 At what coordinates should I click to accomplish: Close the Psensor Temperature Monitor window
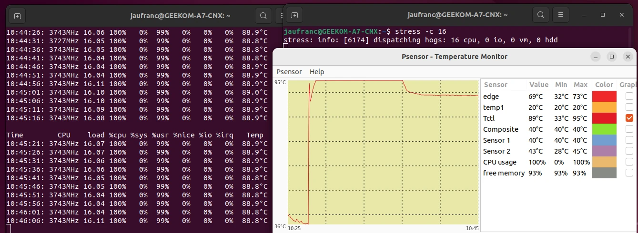[x=628, y=57]
